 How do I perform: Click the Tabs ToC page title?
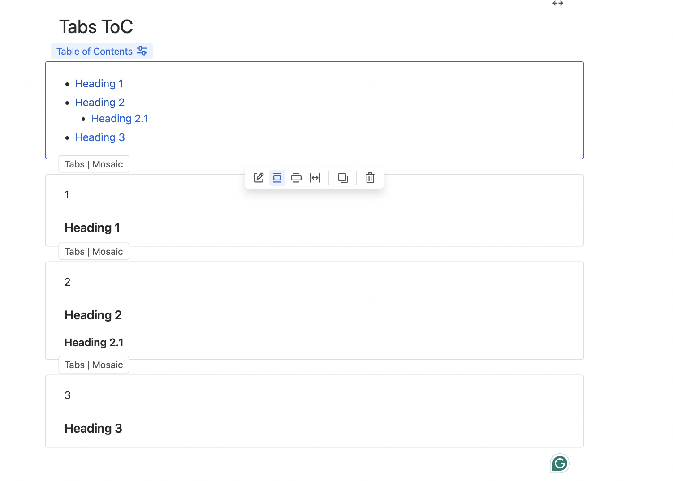click(96, 27)
